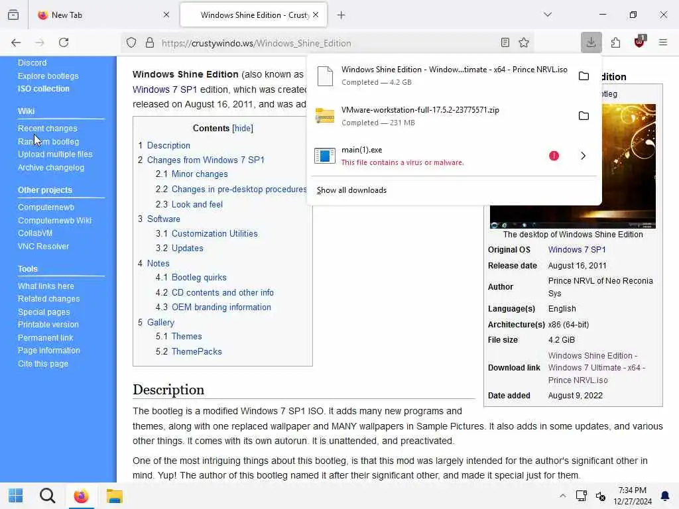Open a new tab with the plus button
This screenshot has width=679, height=509.
(x=341, y=15)
